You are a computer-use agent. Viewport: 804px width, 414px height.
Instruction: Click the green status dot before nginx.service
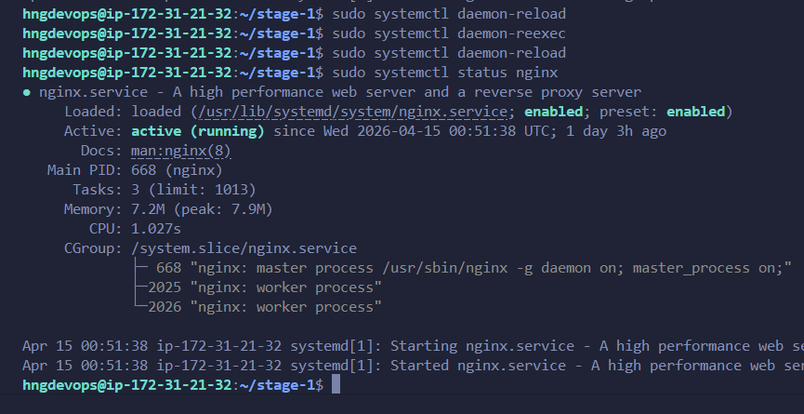click(x=27, y=93)
